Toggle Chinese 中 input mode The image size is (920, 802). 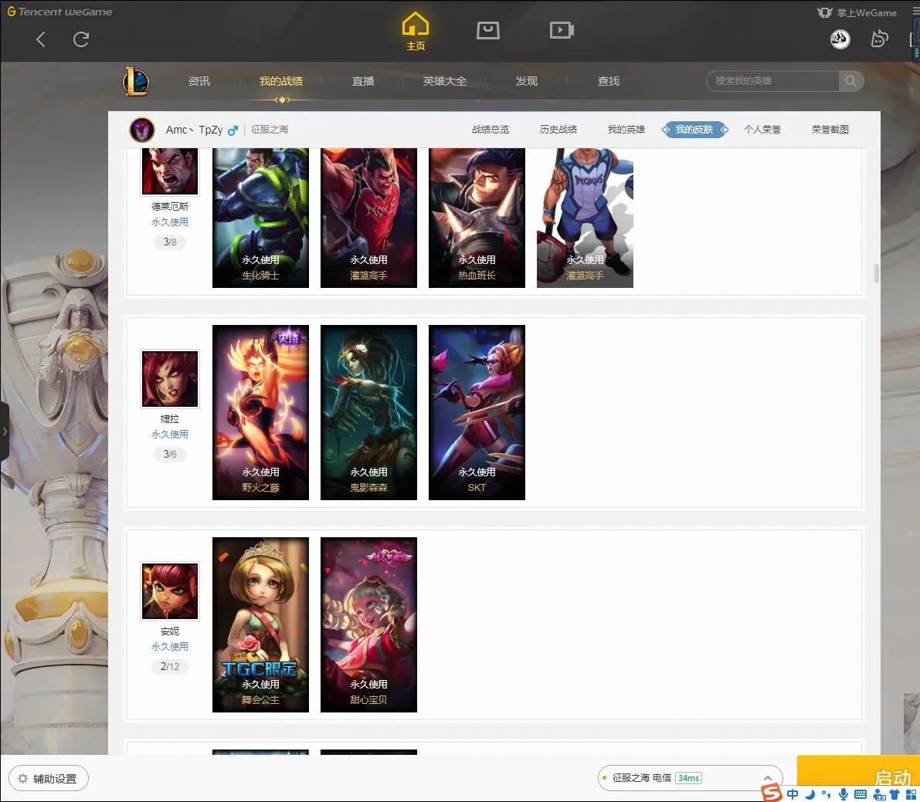[793, 794]
